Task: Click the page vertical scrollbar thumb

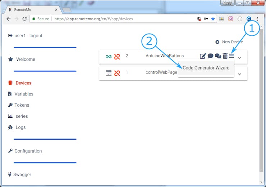Action: pyautogui.click(x=261, y=100)
